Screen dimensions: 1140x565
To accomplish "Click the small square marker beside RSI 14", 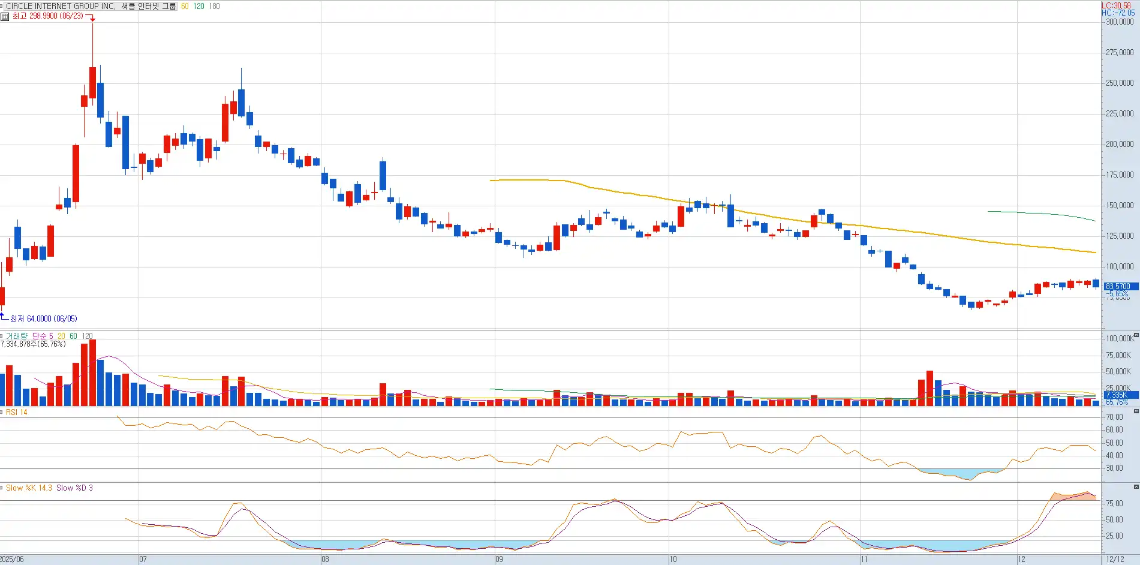I will 2,412.
